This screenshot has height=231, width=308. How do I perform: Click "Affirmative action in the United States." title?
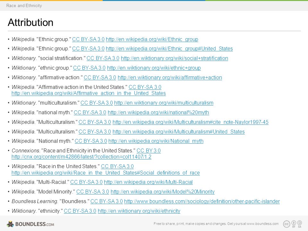click(x=82, y=87)
